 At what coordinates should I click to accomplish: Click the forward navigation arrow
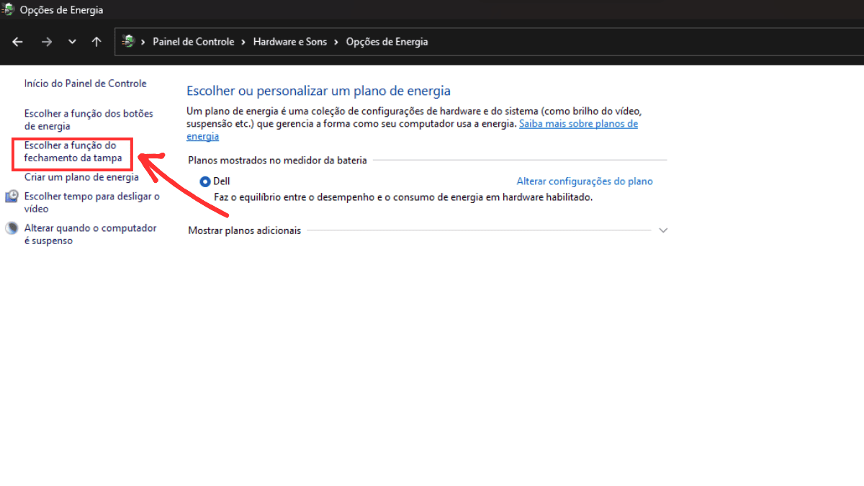pos(46,42)
